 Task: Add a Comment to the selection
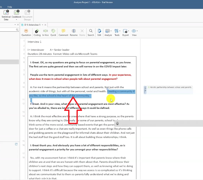pyautogui.click(x=63, y=32)
